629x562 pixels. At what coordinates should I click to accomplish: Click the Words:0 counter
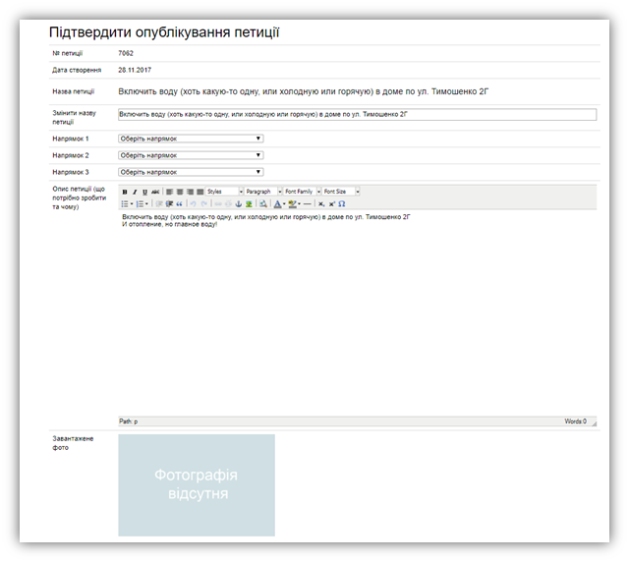[x=575, y=421]
